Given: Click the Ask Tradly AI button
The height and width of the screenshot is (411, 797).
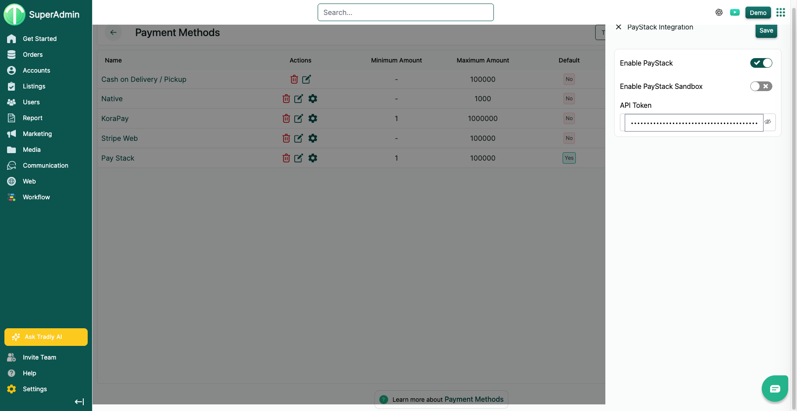Looking at the screenshot, I should [46, 337].
